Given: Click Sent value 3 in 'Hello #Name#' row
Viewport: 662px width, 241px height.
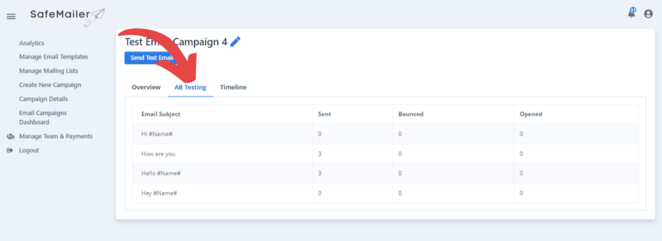Looking at the screenshot, I should [320, 173].
